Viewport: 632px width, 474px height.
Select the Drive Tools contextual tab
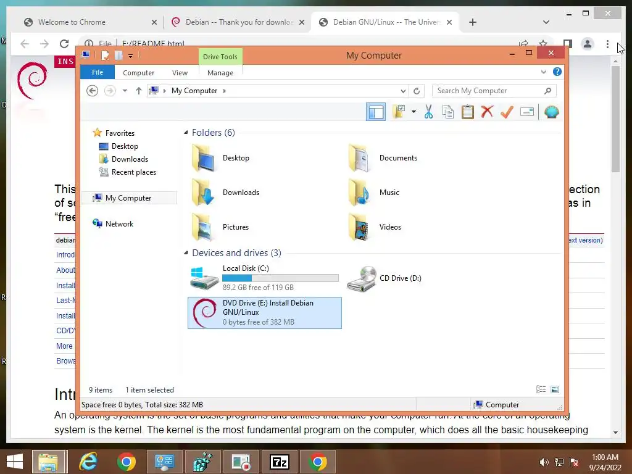[220, 57]
